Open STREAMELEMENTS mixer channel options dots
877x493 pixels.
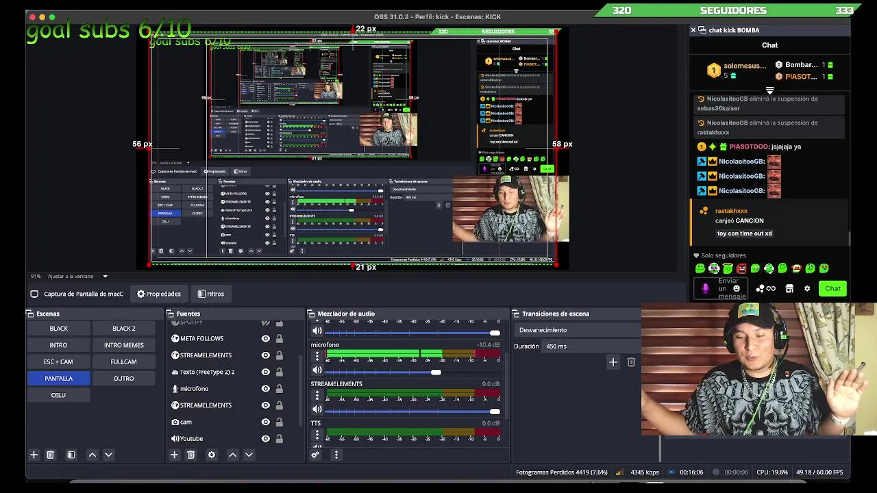click(x=317, y=395)
